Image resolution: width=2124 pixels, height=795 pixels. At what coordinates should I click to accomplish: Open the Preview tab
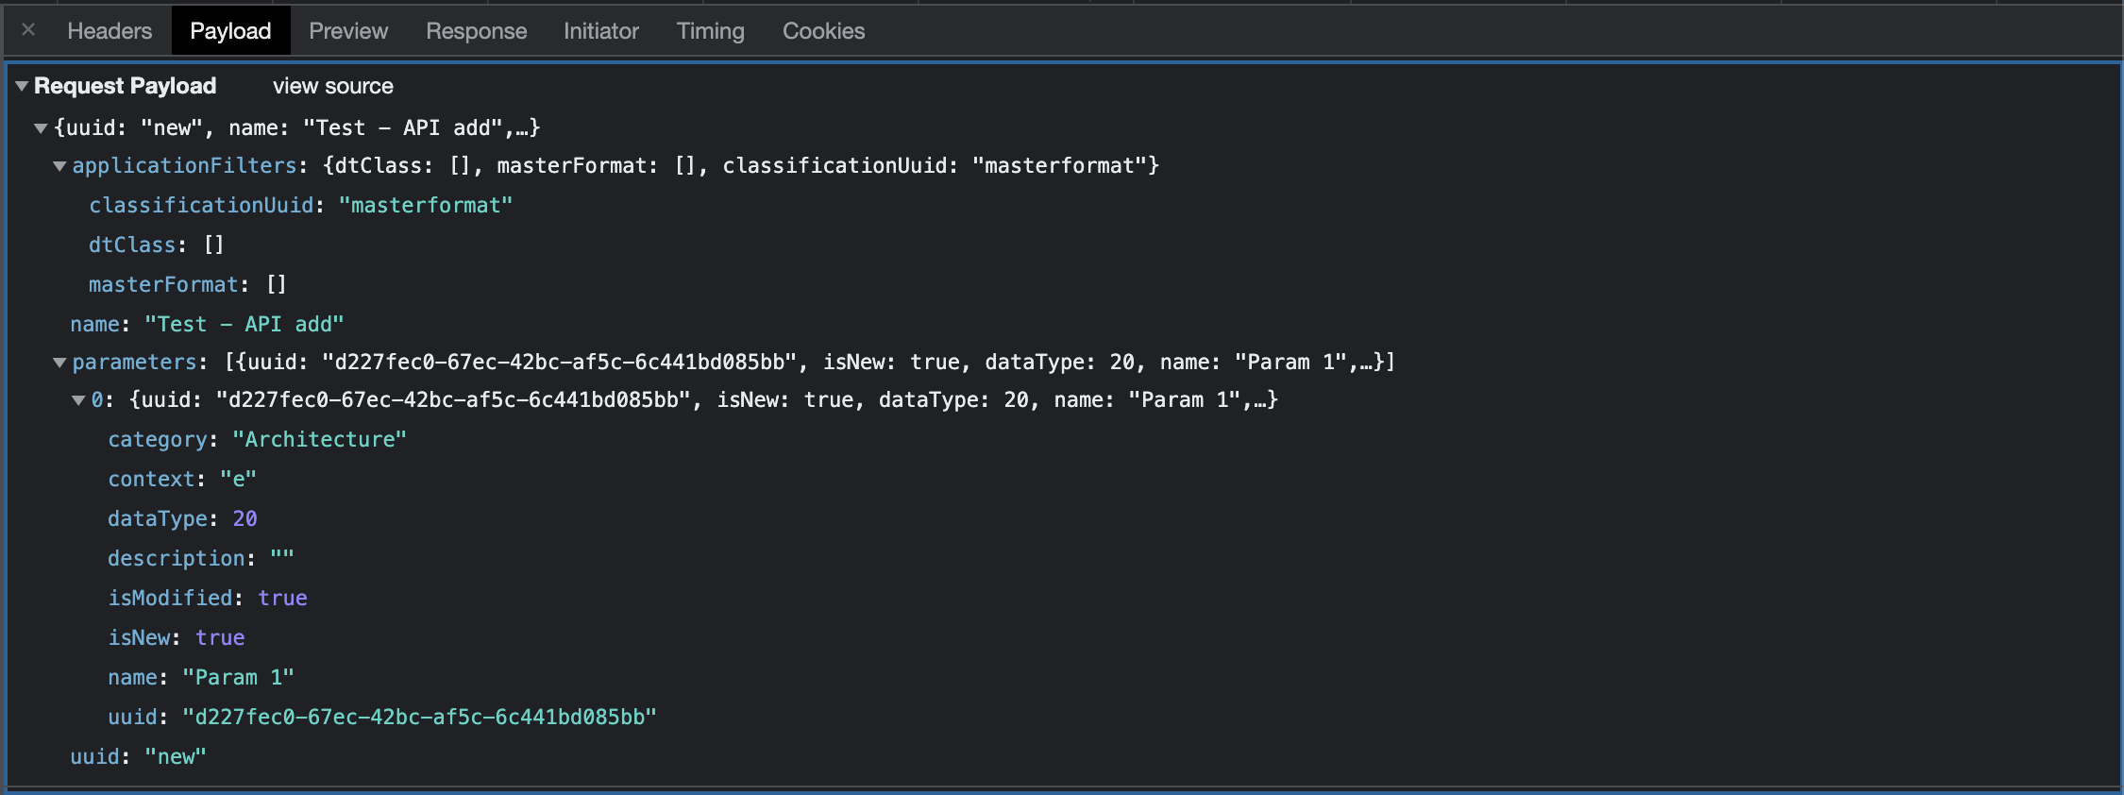click(x=348, y=31)
